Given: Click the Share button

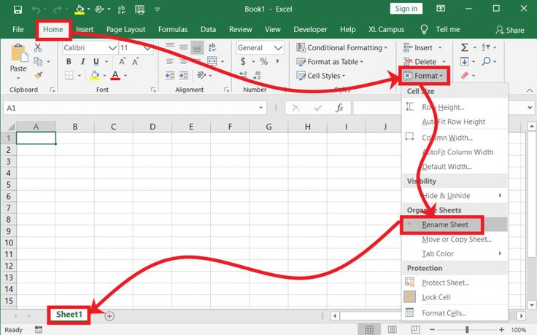Looking at the screenshot, I should coord(509,30).
